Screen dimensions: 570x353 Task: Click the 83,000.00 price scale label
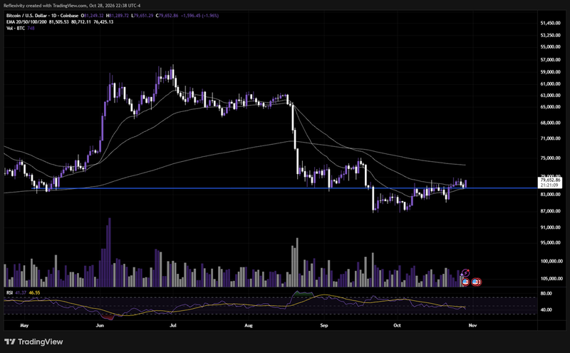click(x=550, y=195)
